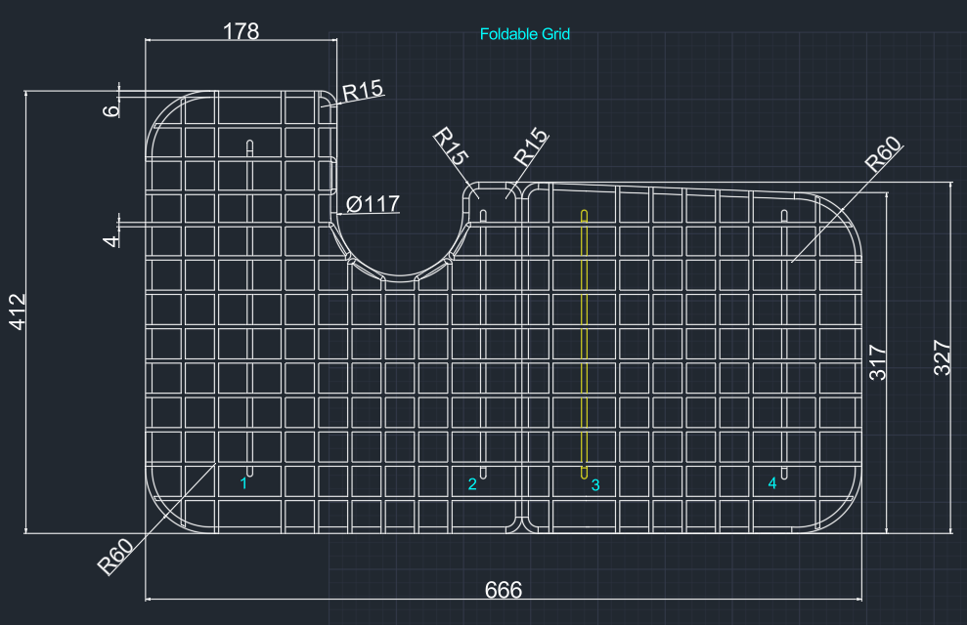
Task: Select the R60 label at bottom-left corner
Action: click(116, 557)
